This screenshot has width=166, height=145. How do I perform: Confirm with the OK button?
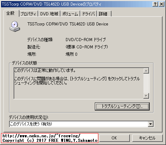pyautogui.click(x=114, y=138)
